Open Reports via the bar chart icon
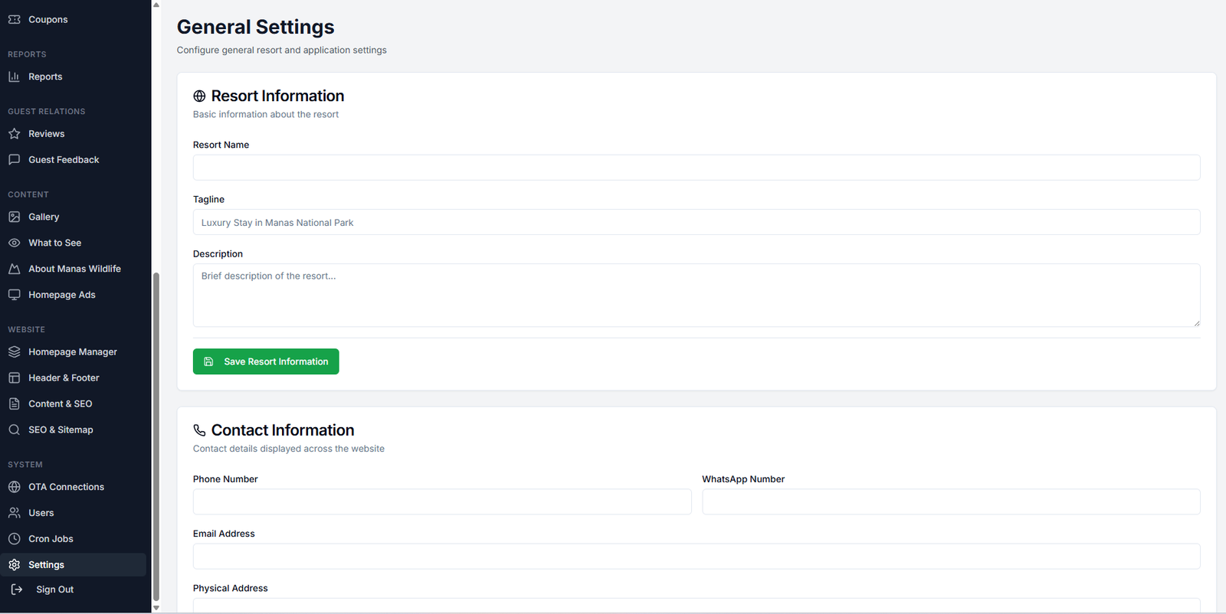This screenshot has width=1226, height=614. click(x=14, y=77)
